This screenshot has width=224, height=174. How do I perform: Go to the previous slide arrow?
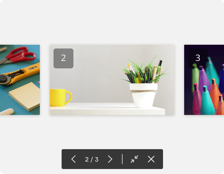(73, 159)
